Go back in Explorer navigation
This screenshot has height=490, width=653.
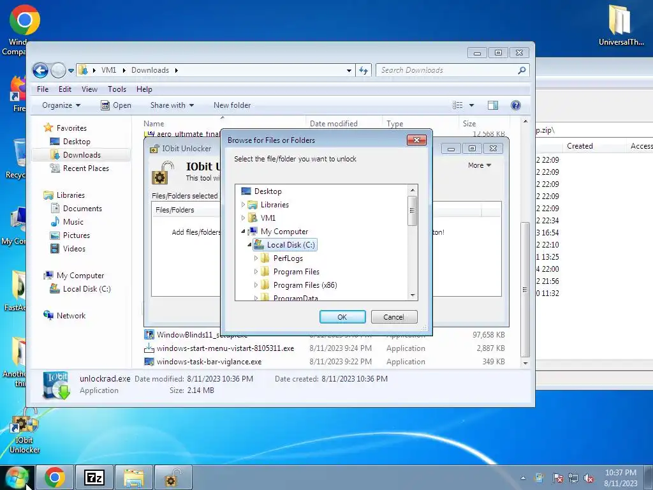40,70
